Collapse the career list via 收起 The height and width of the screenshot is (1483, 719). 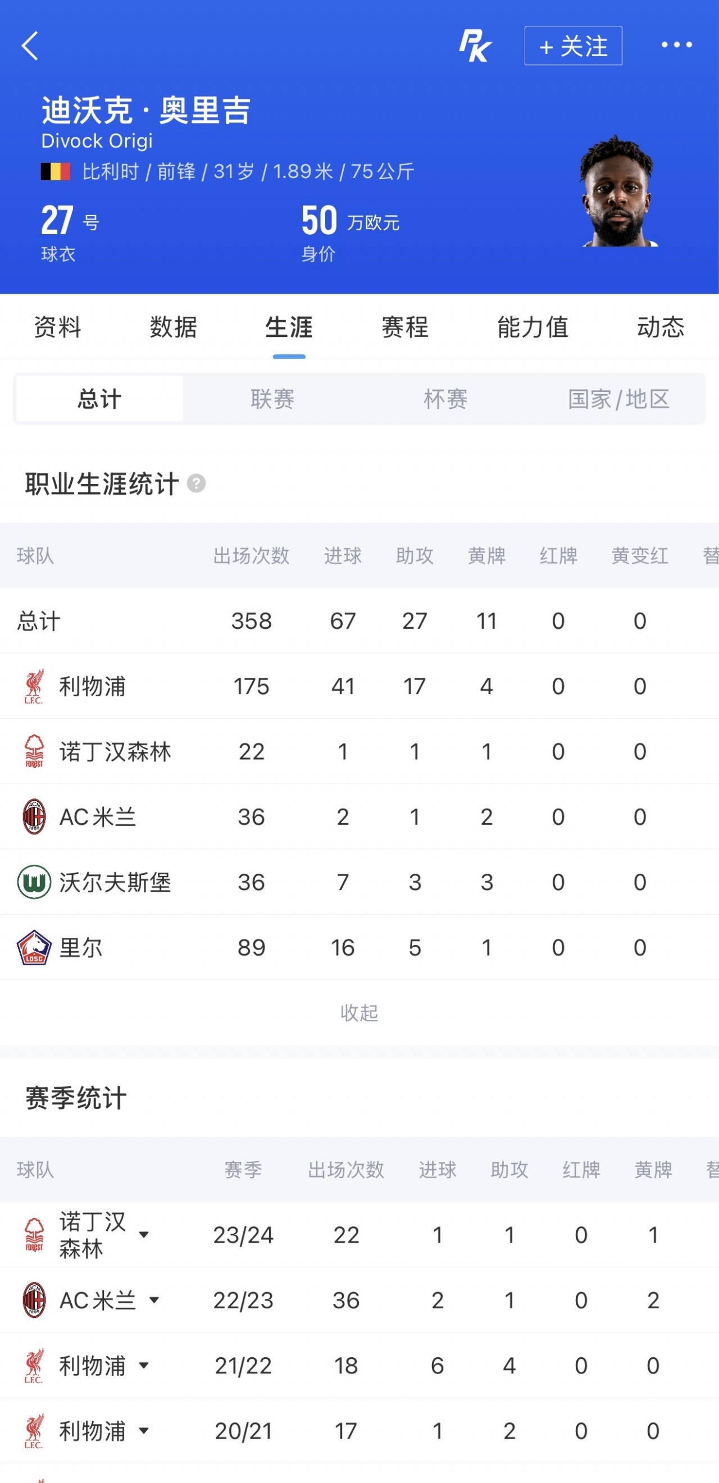359,1012
